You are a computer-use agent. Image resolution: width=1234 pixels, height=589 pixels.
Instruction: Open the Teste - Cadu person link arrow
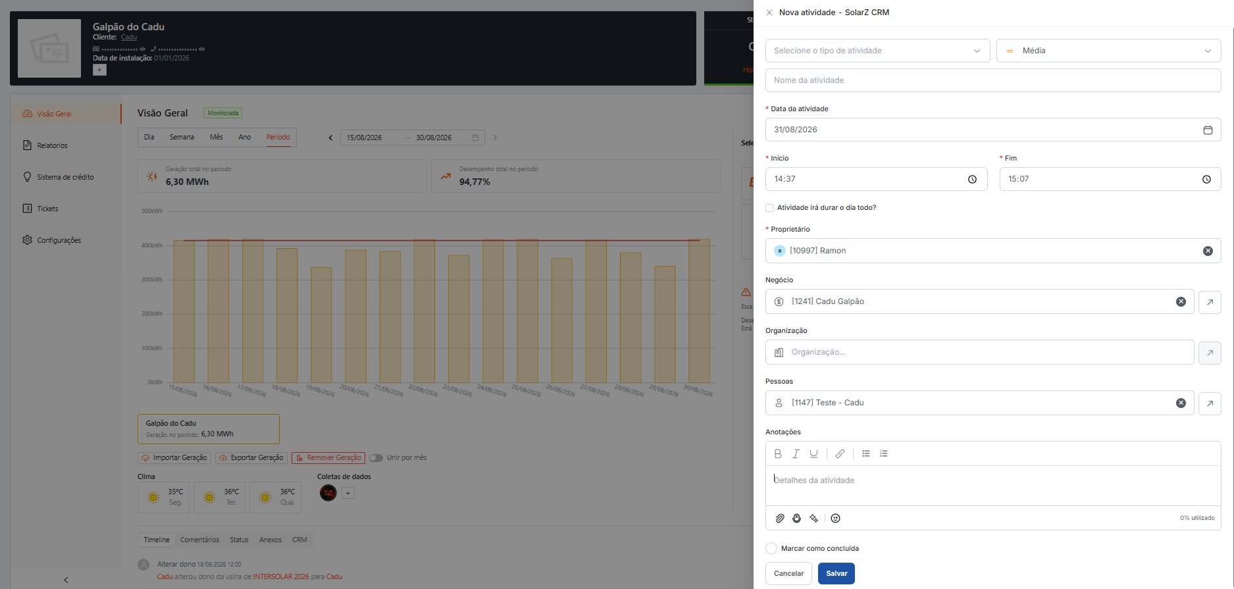1210,403
